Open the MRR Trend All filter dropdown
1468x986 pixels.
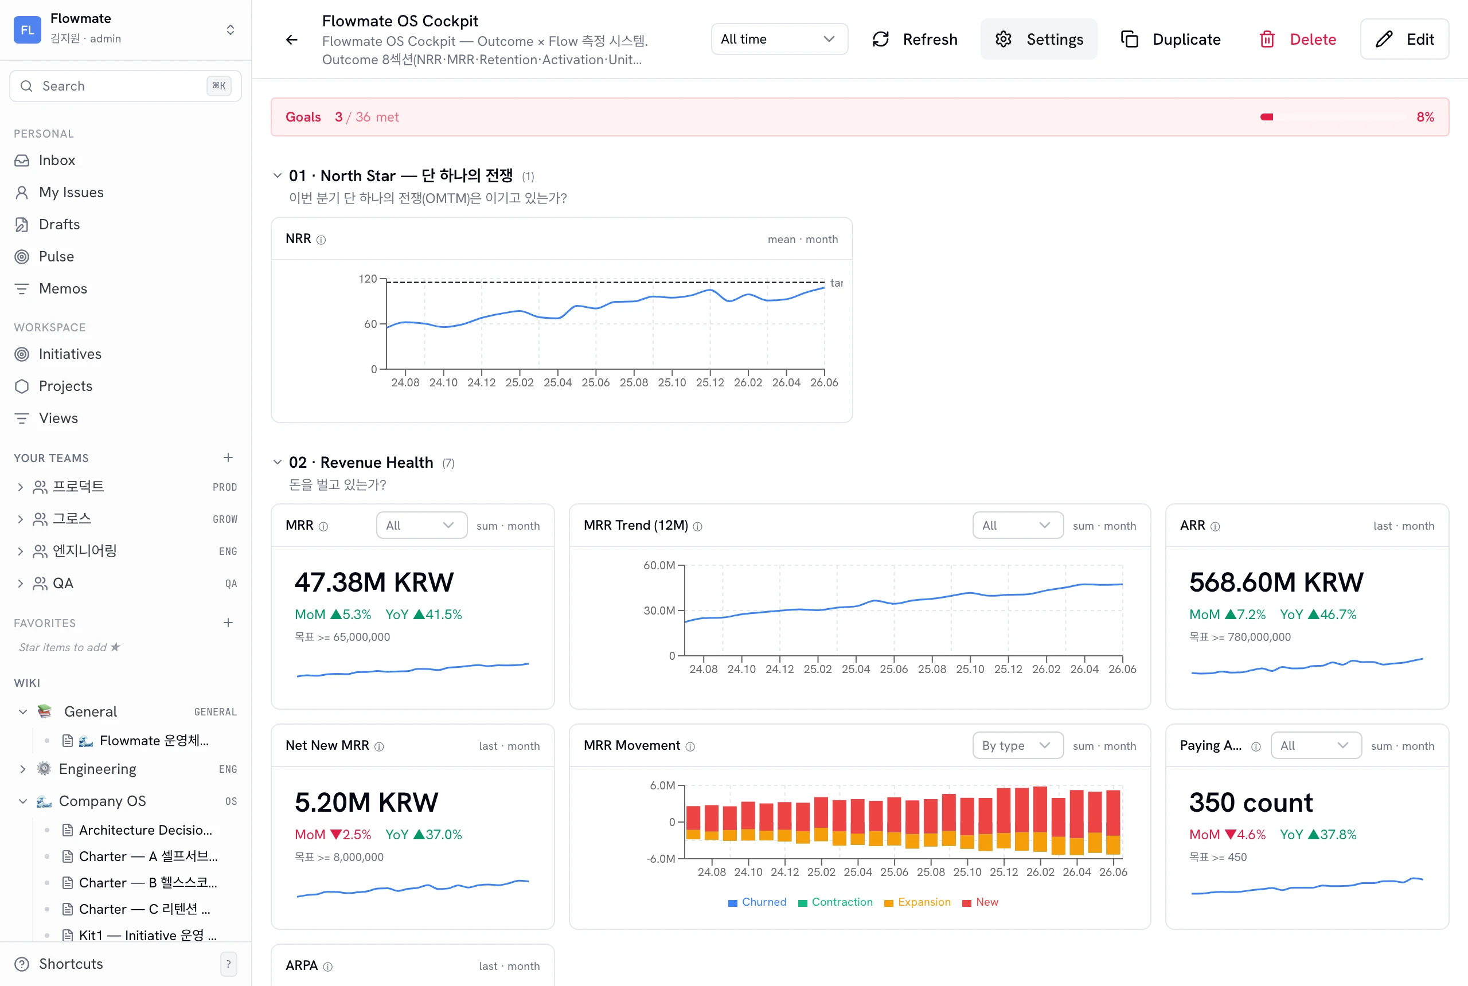[1018, 525]
